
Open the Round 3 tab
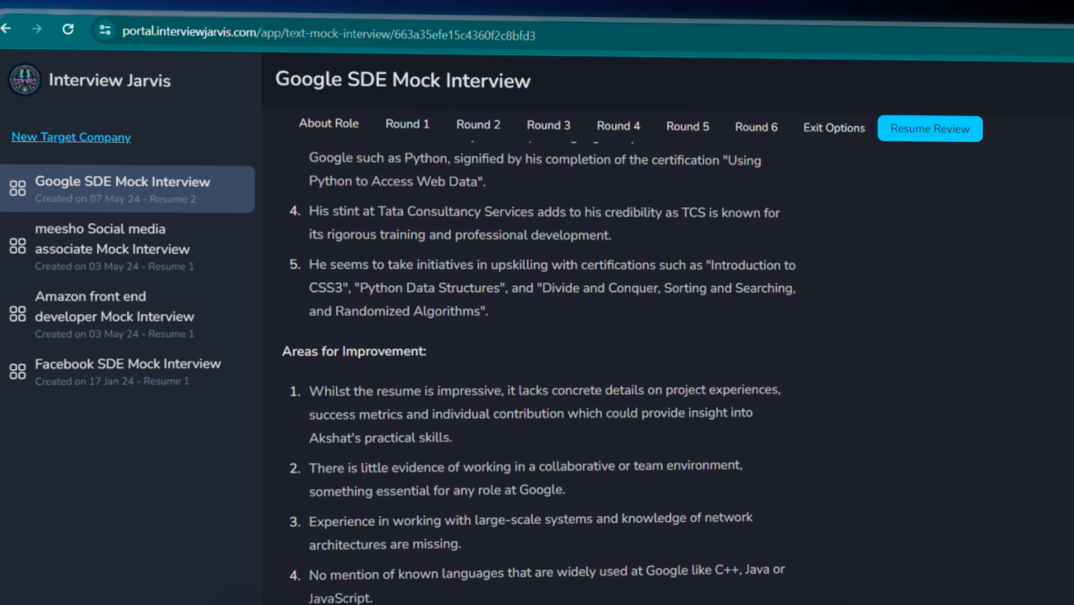pyautogui.click(x=548, y=125)
